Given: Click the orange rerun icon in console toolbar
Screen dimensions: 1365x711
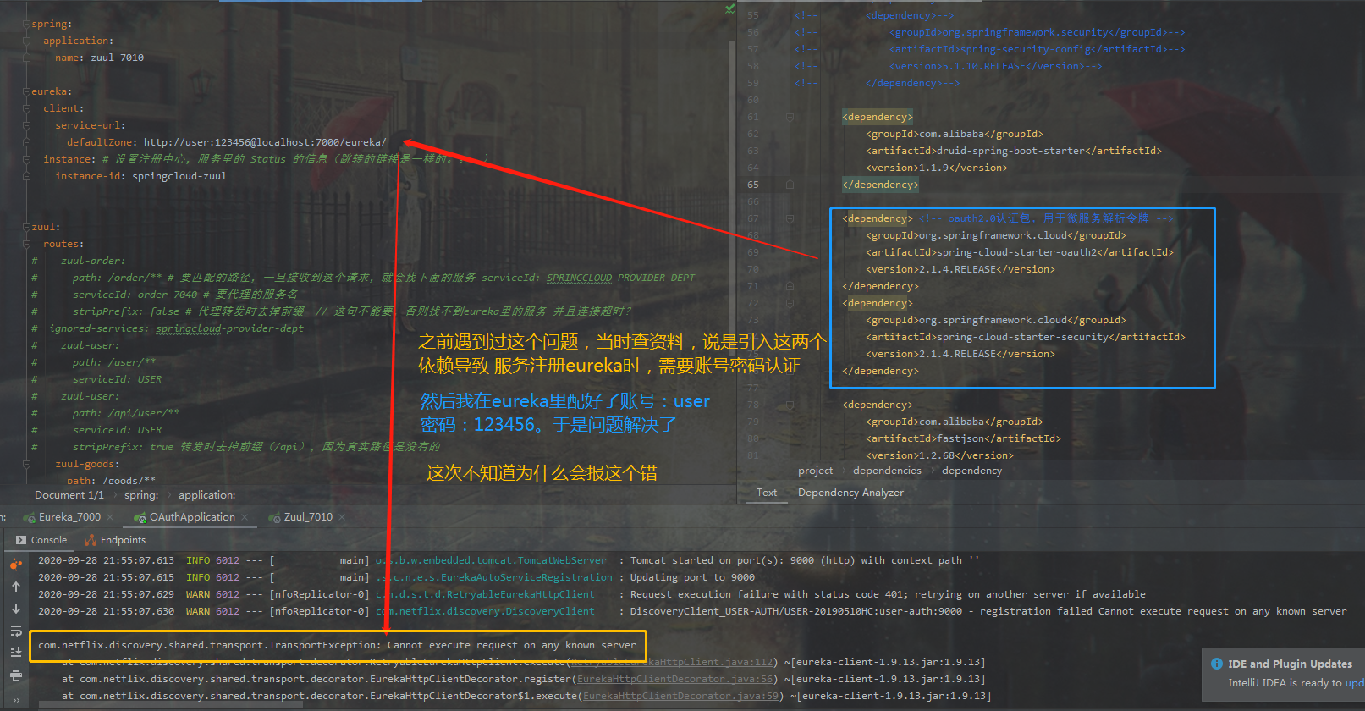Looking at the screenshot, I should [x=15, y=563].
